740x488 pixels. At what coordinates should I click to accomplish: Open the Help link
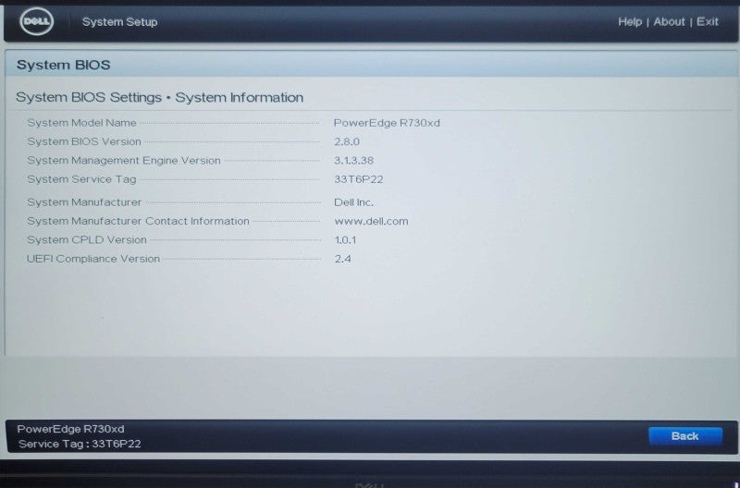click(x=630, y=21)
